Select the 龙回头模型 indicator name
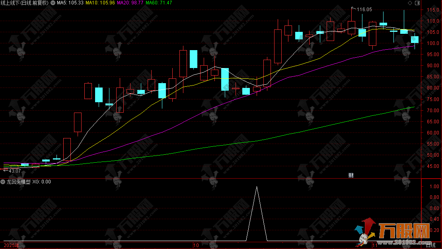Viewport: 442px width, 249px height. tap(18, 182)
